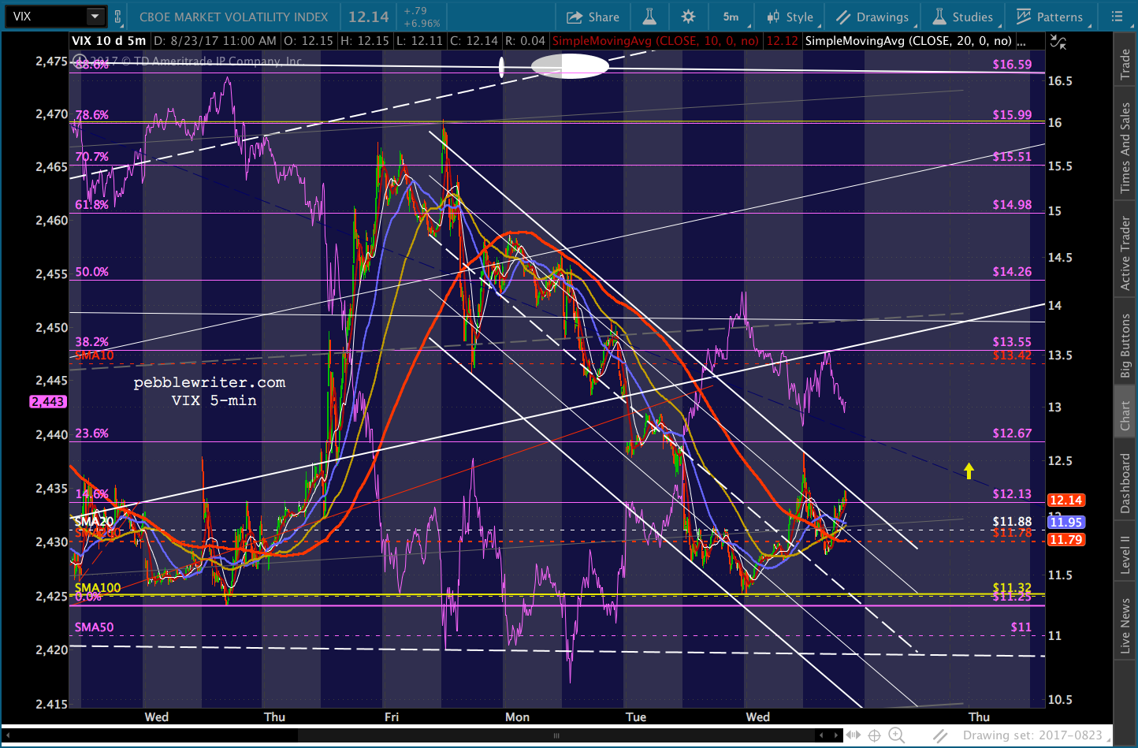Click the red 12.14 price bubble on axis
1138x748 pixels.
click(1065, 501)
